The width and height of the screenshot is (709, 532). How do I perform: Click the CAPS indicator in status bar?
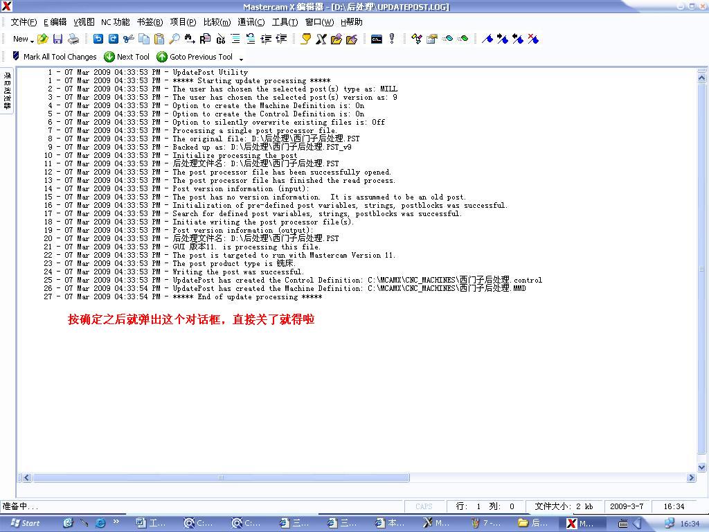[x=424, y=506]
